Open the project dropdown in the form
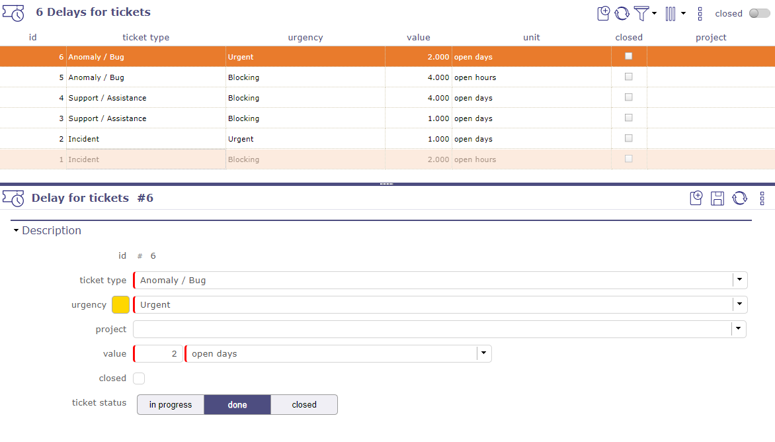 pyautogui.click(x=739, y=329)
